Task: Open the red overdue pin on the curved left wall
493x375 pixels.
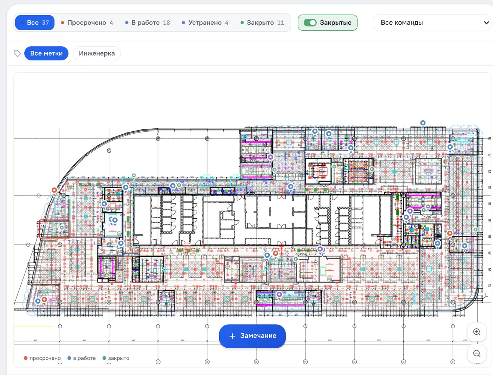Action: [55, 191]
